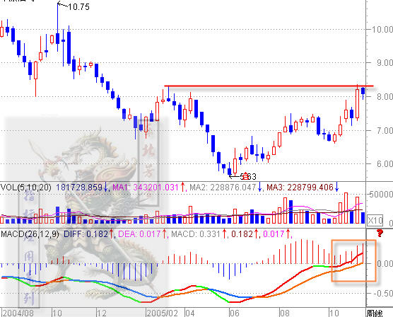Click the 2004/08 date axis label
The height and width of the screenshot is (317, 393).
coord(18,313)
